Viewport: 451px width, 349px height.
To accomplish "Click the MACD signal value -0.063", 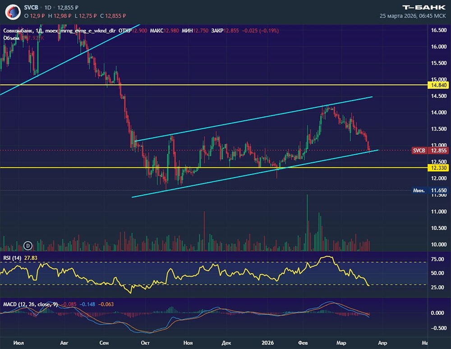I will click(106, 304).
